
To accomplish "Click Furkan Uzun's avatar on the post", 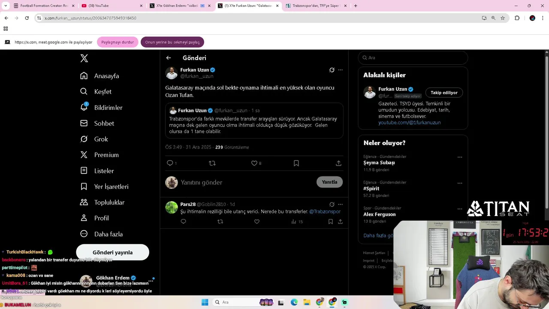I will 172,73.
